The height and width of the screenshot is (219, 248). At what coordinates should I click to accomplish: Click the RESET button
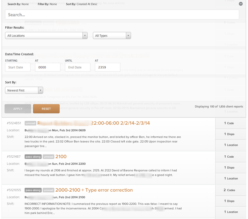click(46, 109)
